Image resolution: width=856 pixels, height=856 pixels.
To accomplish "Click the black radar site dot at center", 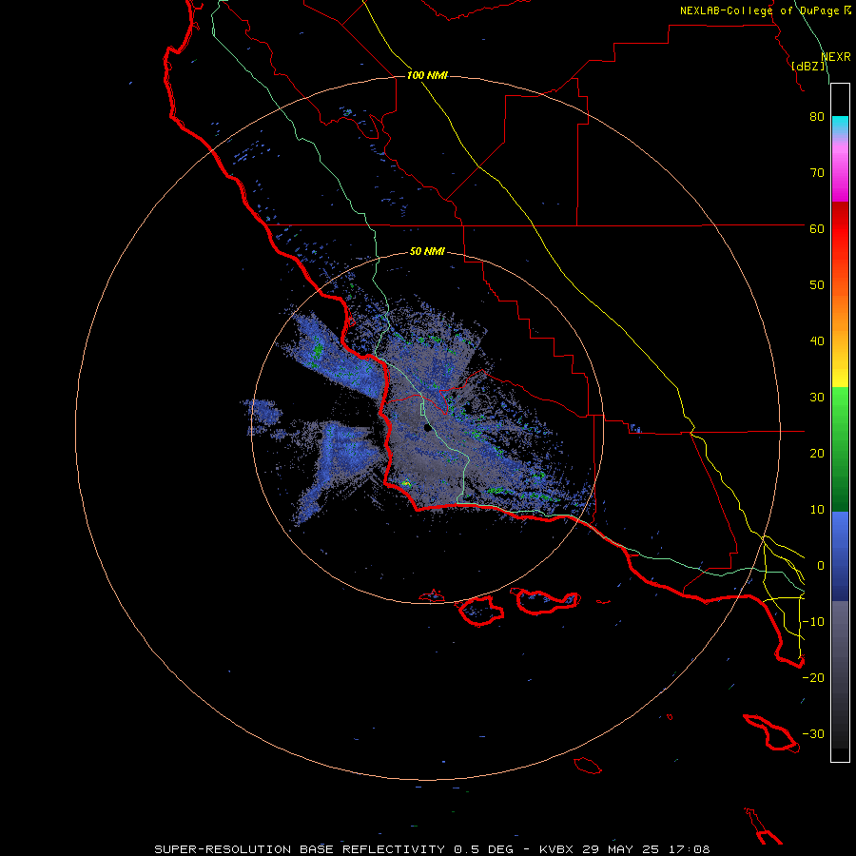I will (x=427, y=428).
